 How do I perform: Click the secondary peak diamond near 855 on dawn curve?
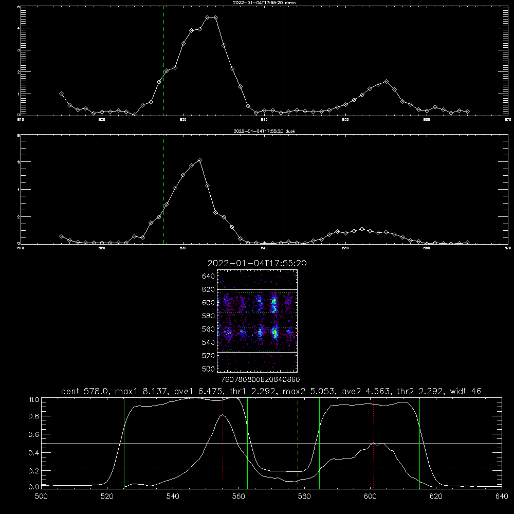(386, 82)
